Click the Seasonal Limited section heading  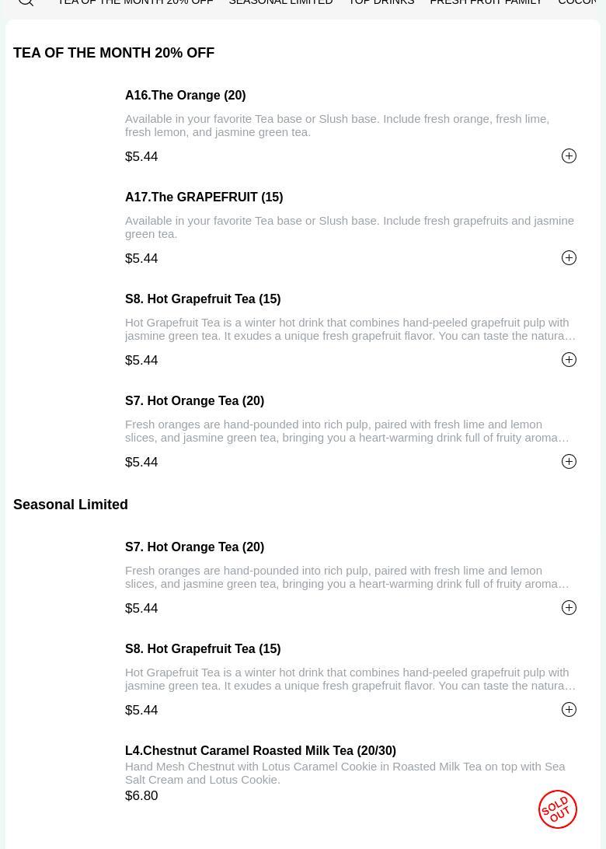[71, 505]
